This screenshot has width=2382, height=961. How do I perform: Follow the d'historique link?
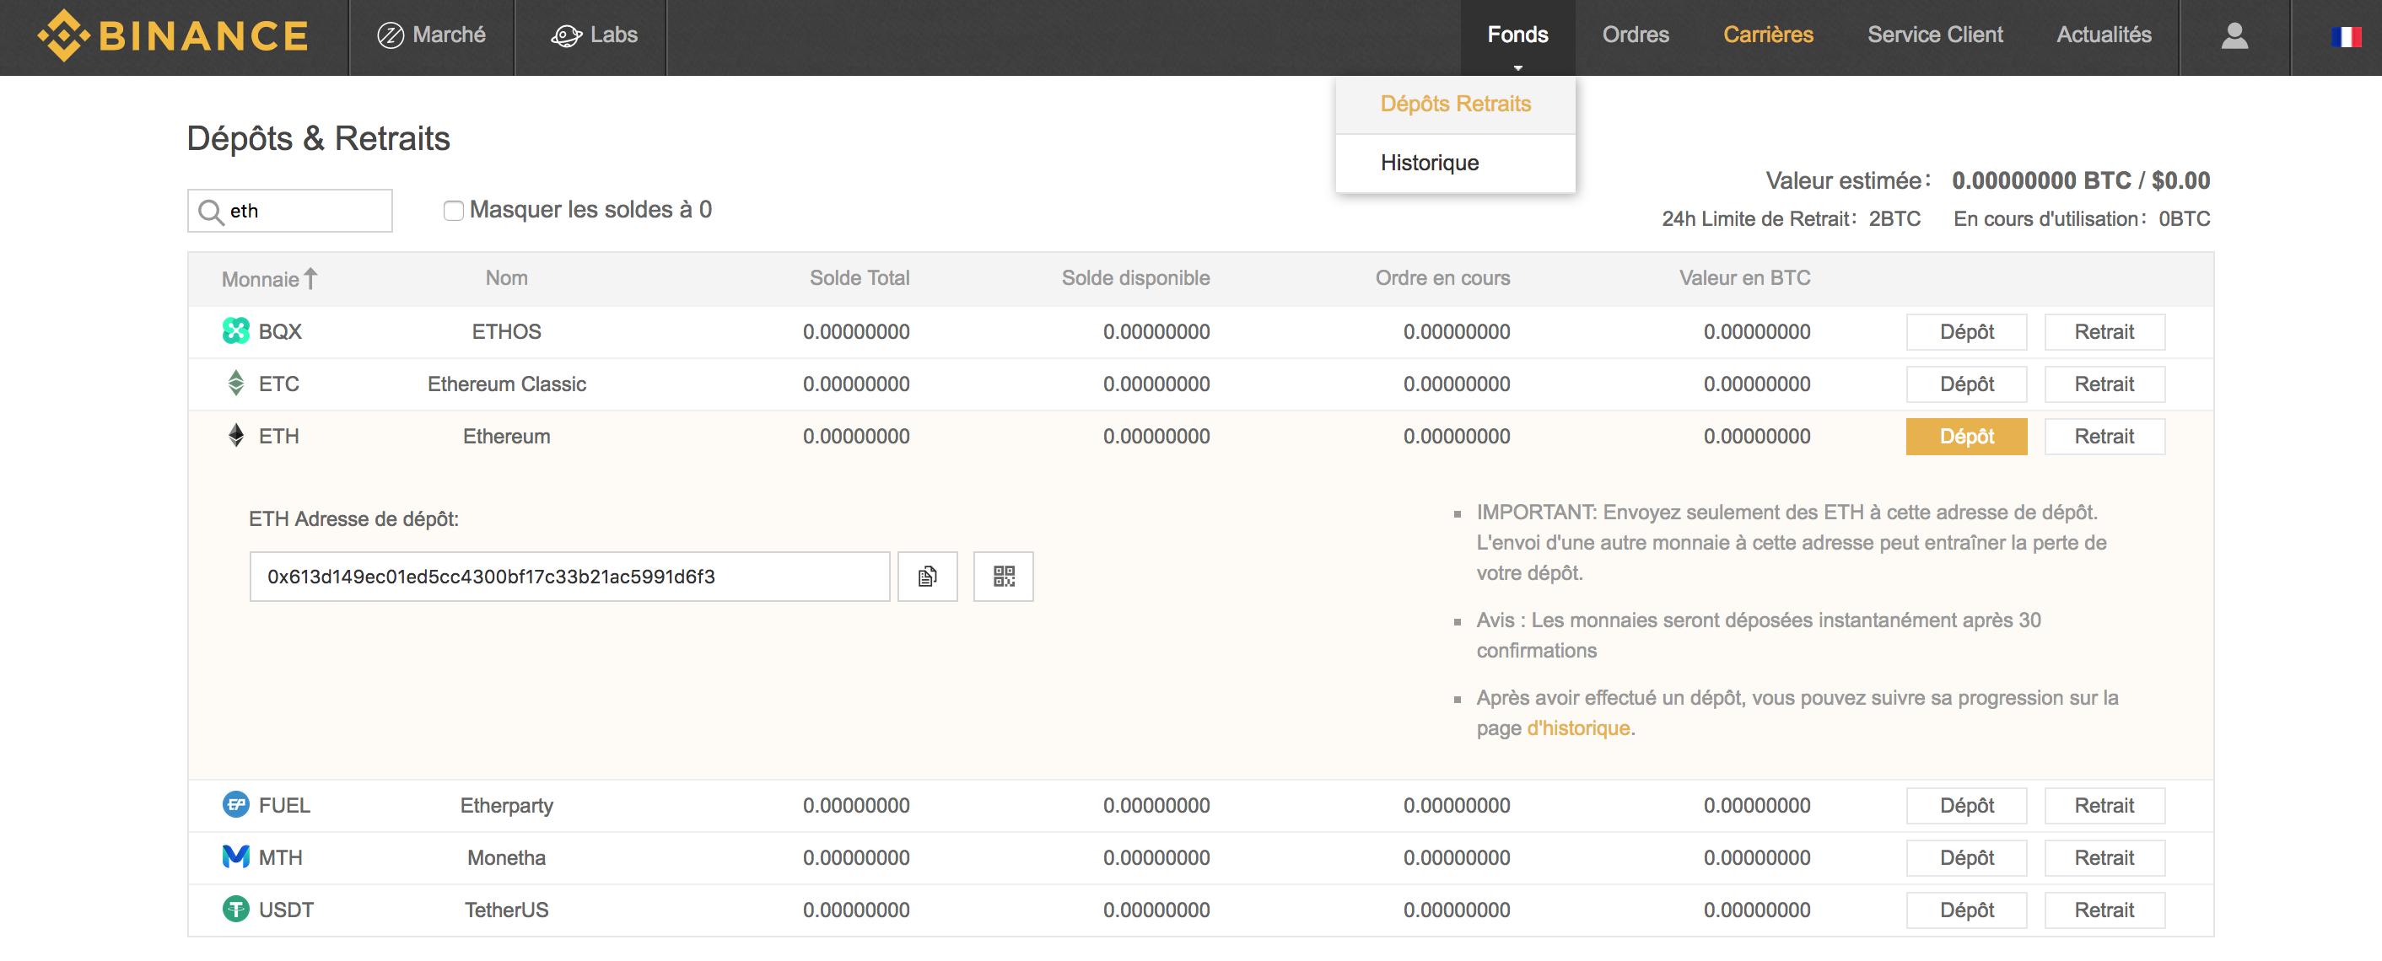tap(1577, 728)
